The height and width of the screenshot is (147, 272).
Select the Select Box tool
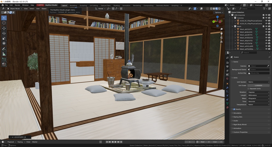pyautogui.click(x=4, y=18)
